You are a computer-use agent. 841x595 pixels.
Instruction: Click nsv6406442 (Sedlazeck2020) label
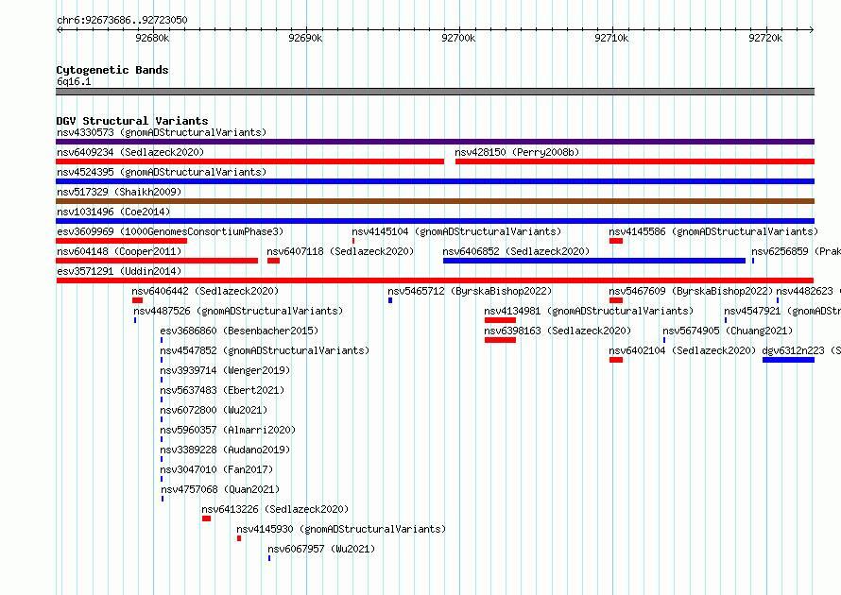click(205, 291)
